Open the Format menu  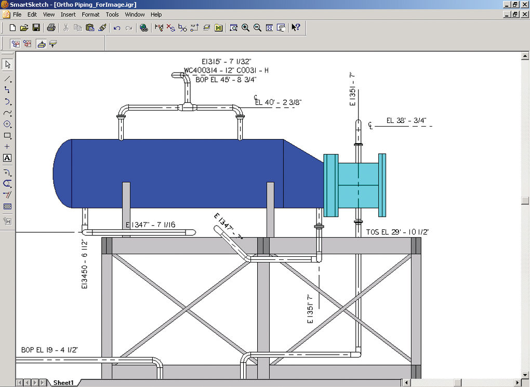[x=90, y=15]
